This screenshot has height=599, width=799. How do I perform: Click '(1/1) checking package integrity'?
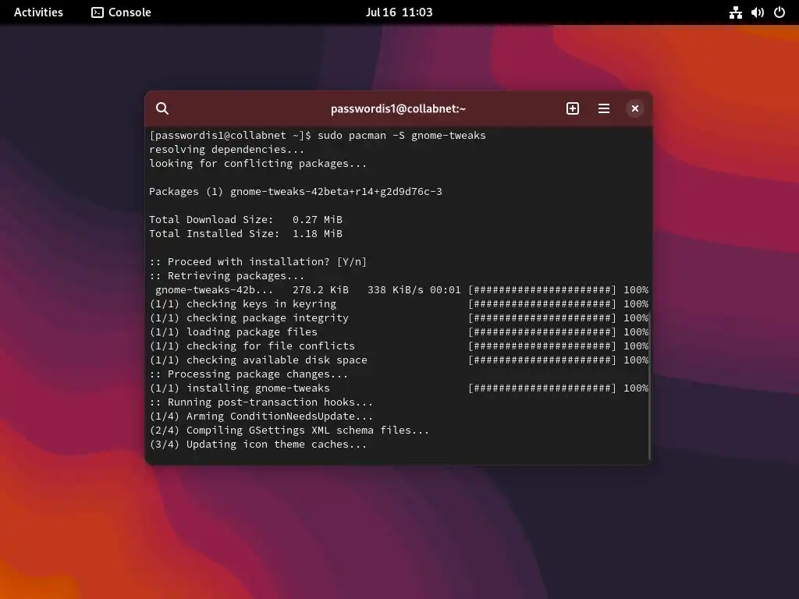click(x=249, y=318)
